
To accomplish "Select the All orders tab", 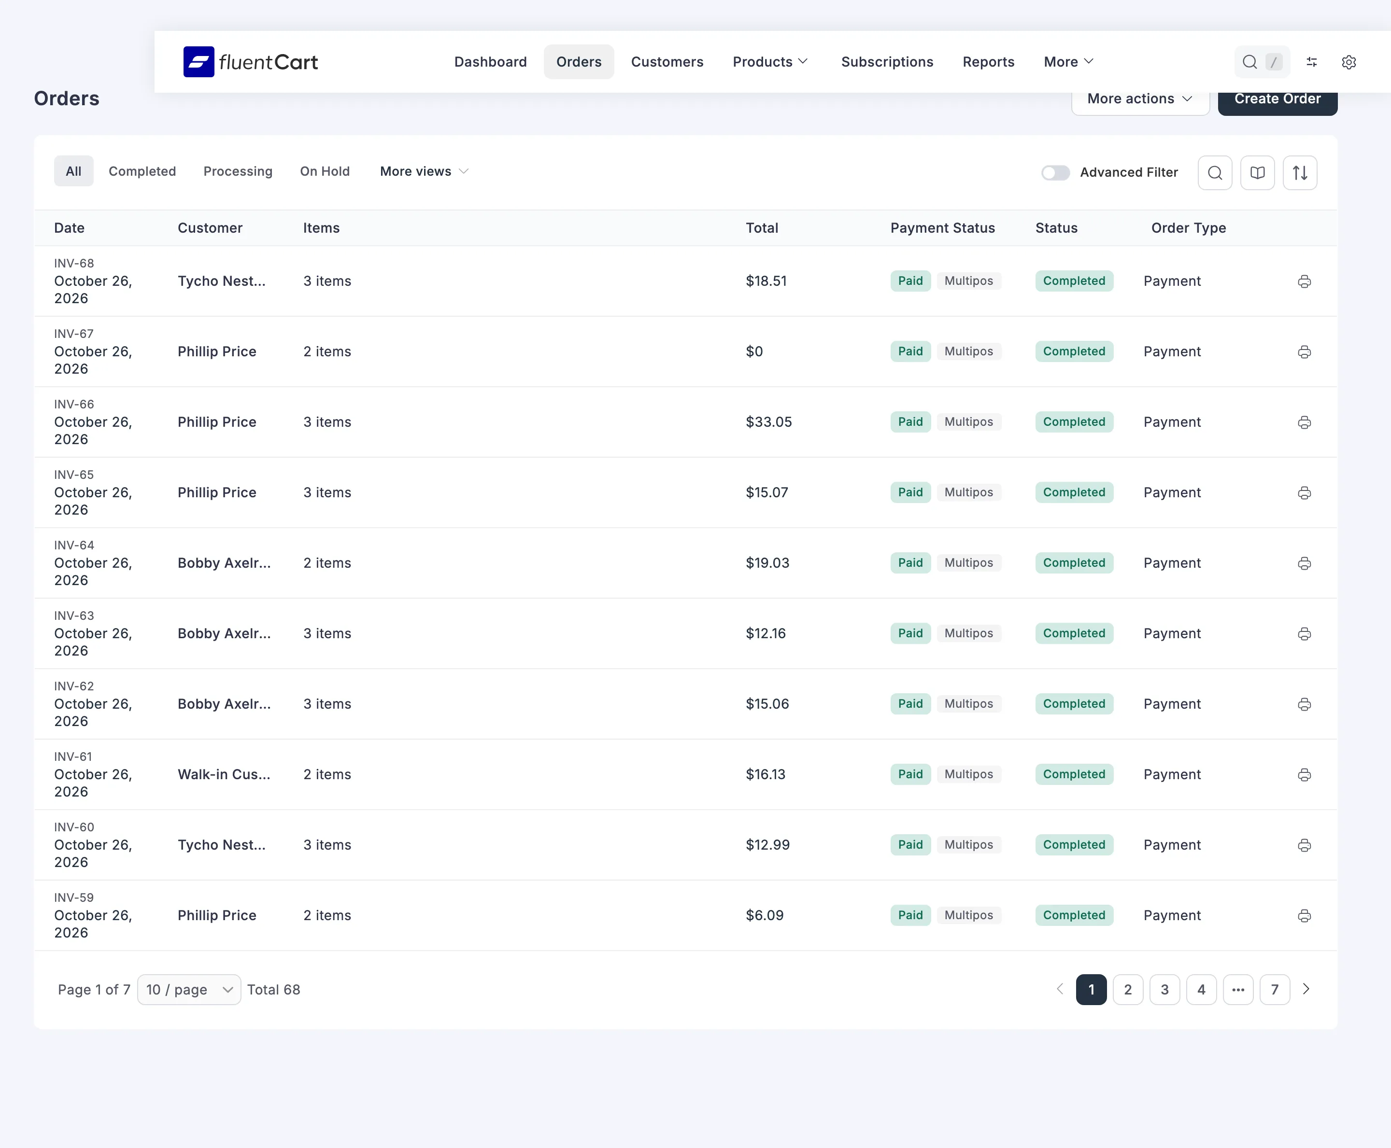I will coord(73,171).
